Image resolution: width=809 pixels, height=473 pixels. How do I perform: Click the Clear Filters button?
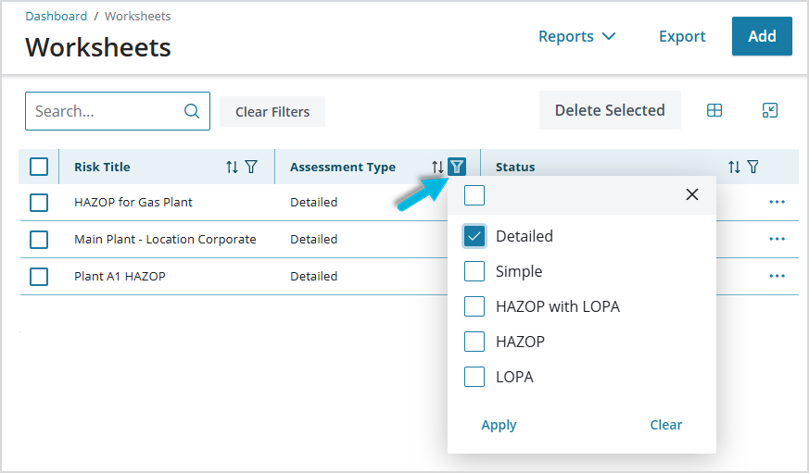coord(272,112)
